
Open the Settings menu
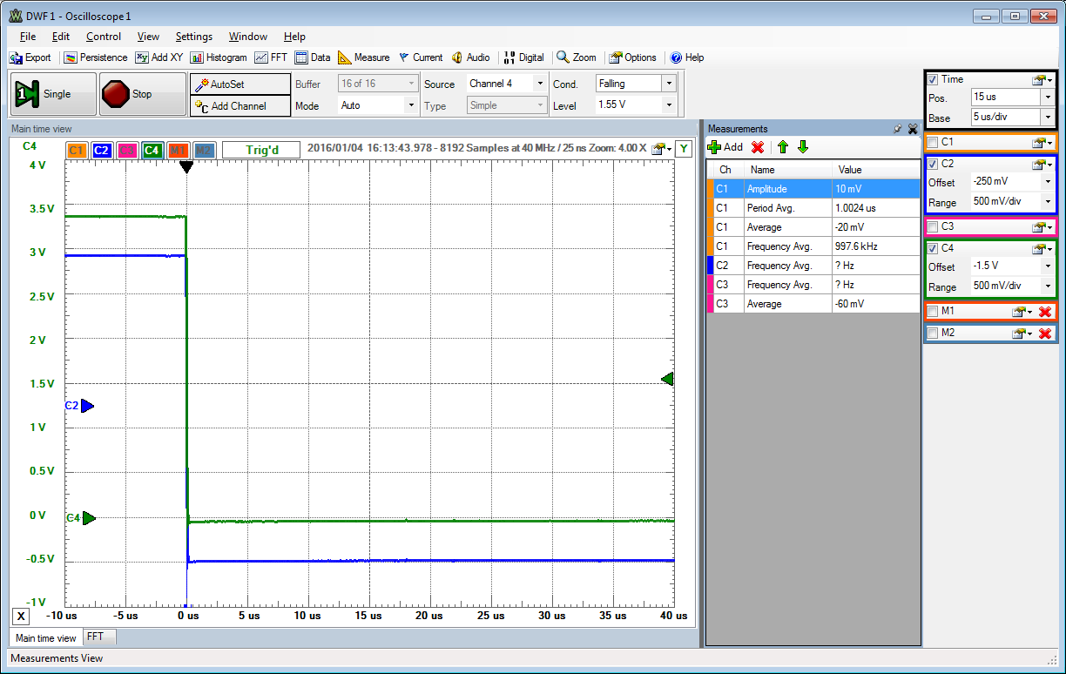pyautogui.click(x=193, y=37)
